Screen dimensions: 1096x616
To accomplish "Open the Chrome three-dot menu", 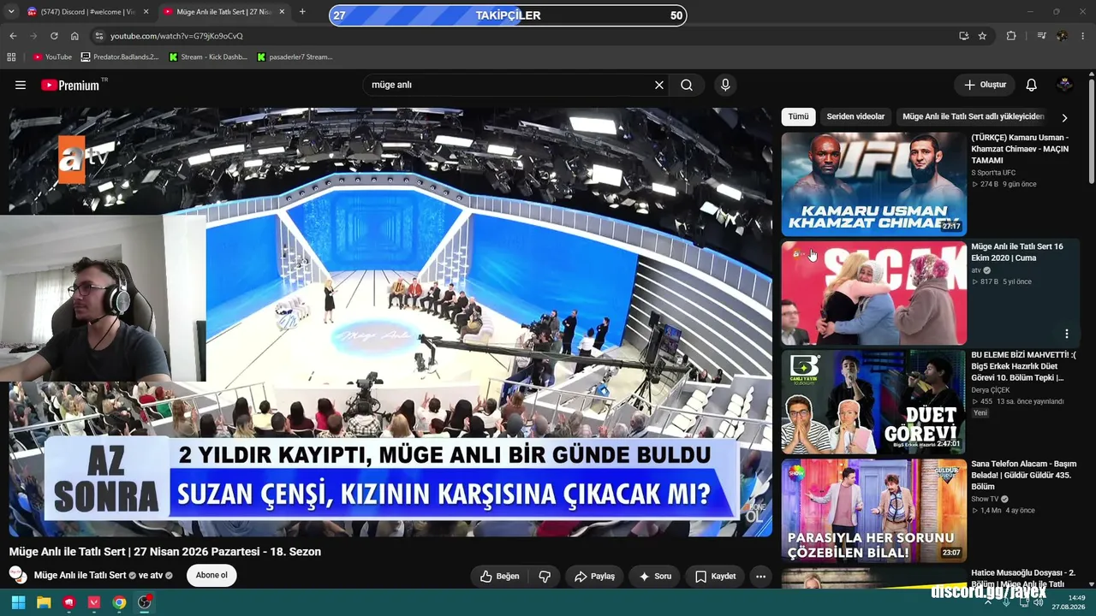I will (x=1083, y=36).
